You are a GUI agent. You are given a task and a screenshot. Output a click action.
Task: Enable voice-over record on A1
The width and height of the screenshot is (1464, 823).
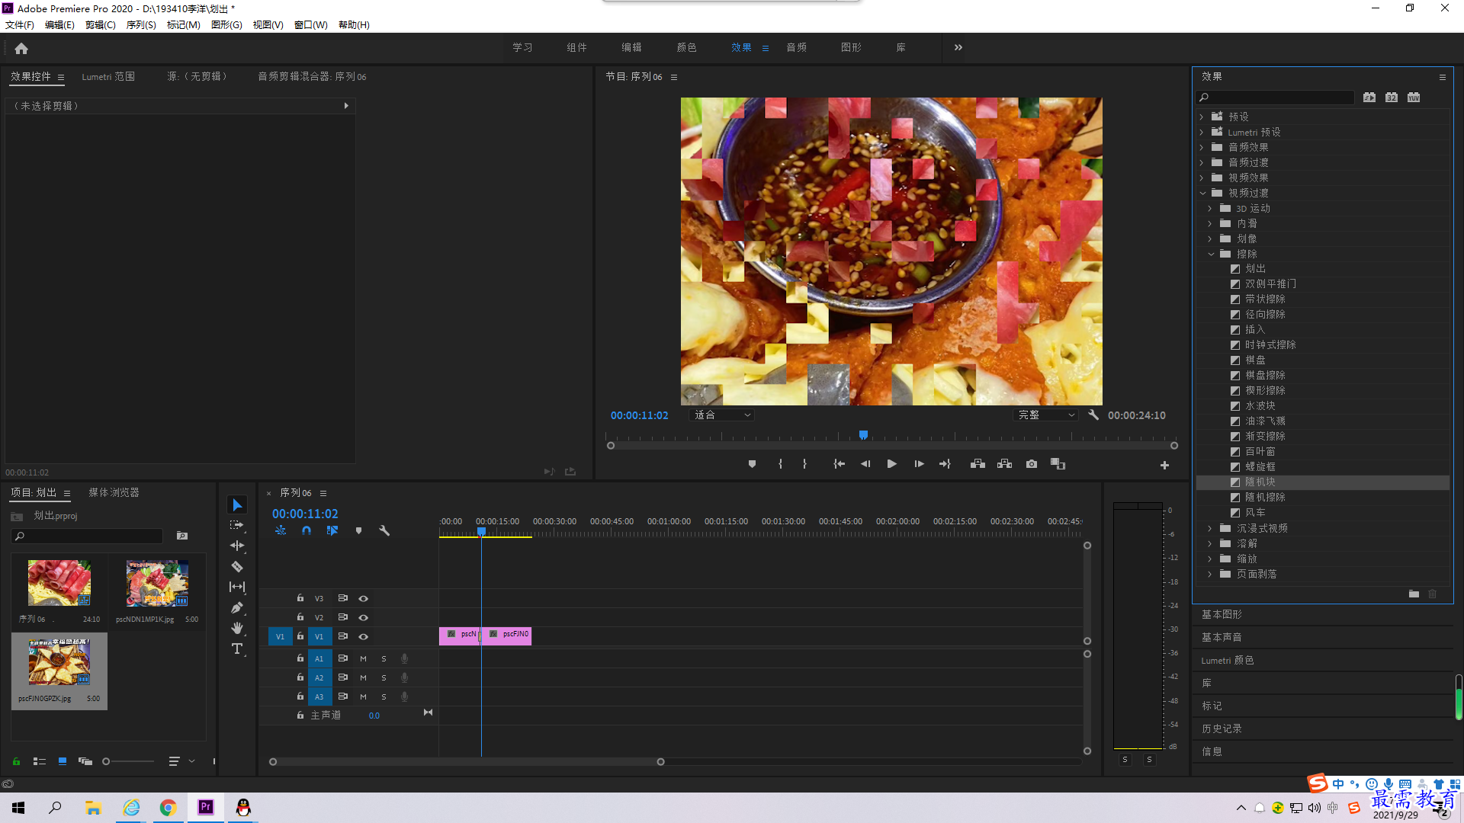click(405, 658)
